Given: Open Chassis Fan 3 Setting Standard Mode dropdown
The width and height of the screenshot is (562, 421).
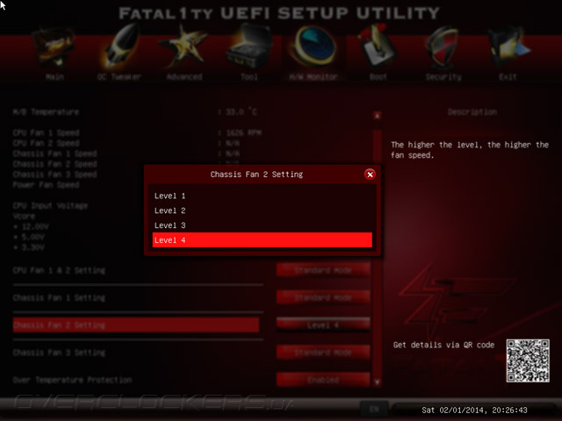Looking at the screenshot, I should pyautogui.click(x=323, y=353).
